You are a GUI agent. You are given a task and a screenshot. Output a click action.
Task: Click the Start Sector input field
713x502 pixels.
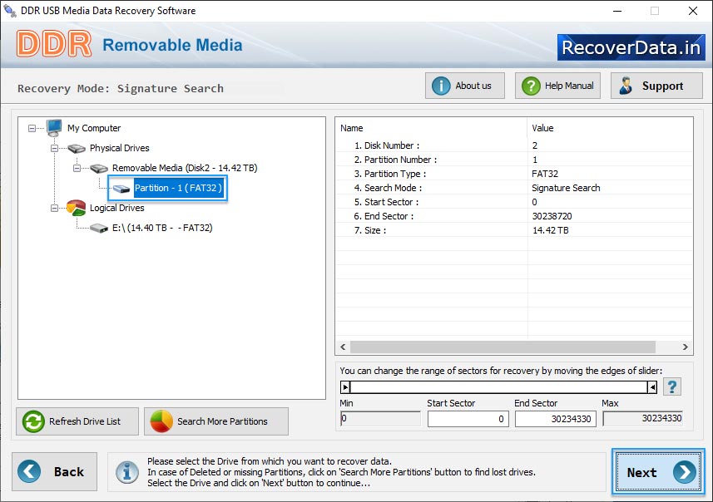click(468, 419)
